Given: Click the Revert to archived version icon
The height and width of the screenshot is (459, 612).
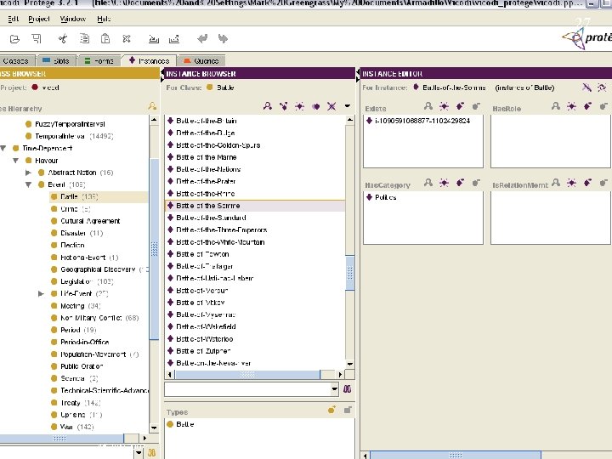Looking at the screenshot, I should pyautogui.click(x=174, y=38).
